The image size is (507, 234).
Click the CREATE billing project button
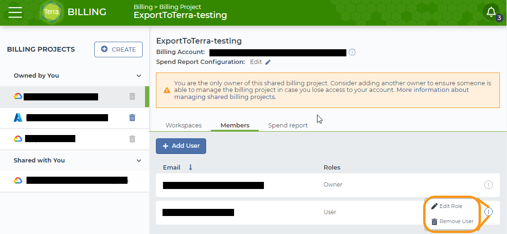(x=118, y=49)
